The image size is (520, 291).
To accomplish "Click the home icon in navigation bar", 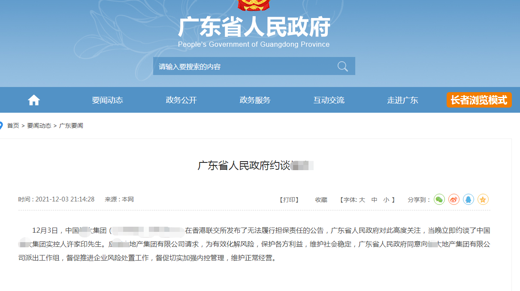I will tap(34, 100).
